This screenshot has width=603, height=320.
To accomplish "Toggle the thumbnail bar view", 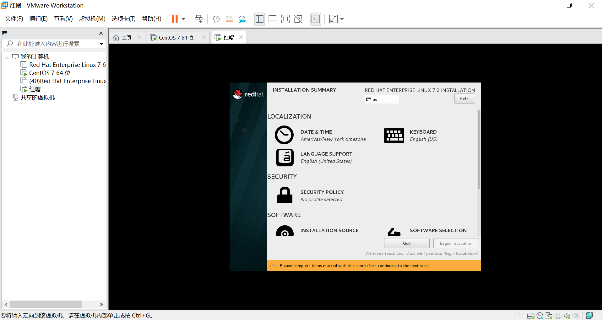I will (x=272, y=19).
